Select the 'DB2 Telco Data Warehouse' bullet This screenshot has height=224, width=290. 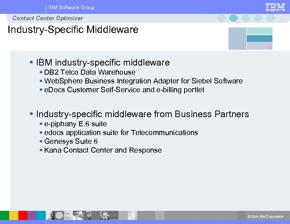coord(90,72)
